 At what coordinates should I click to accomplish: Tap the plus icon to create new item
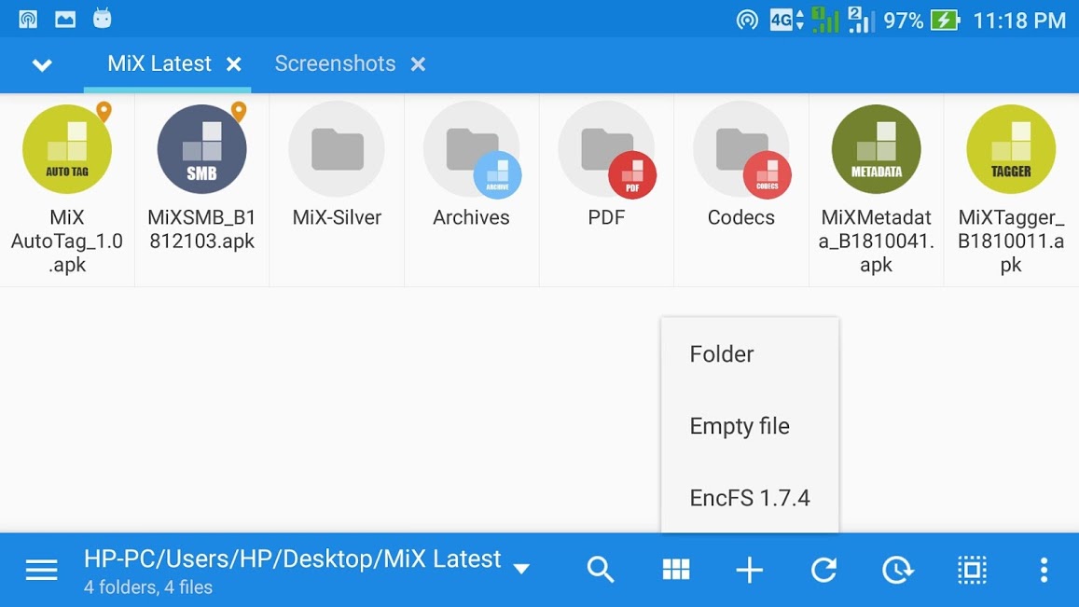coord(749,569)
